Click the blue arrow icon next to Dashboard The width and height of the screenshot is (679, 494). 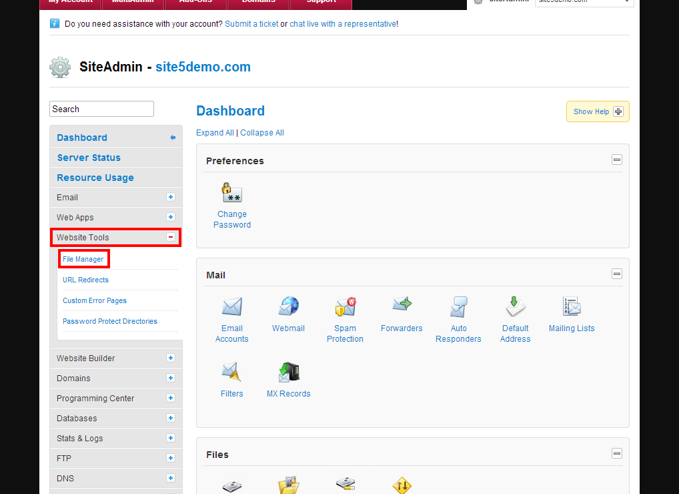[x=173, y=138]
